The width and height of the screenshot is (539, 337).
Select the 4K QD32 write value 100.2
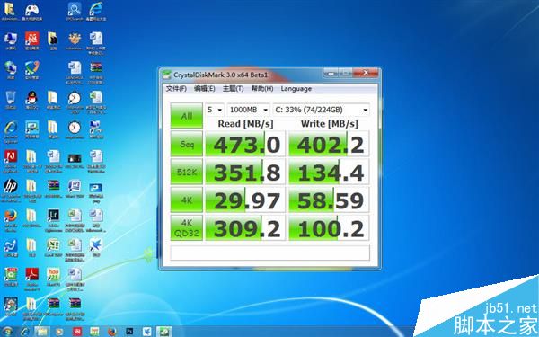tap(329, 228)
